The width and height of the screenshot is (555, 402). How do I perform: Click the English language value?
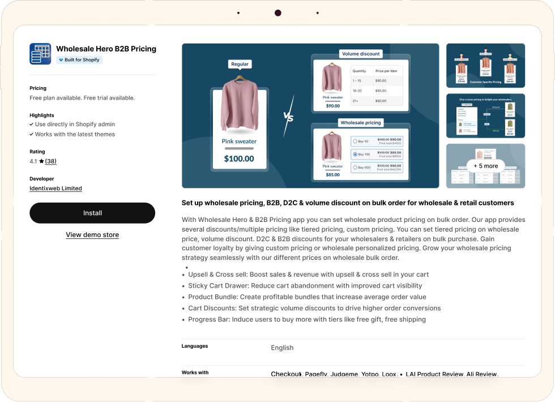tap(282, 348)
